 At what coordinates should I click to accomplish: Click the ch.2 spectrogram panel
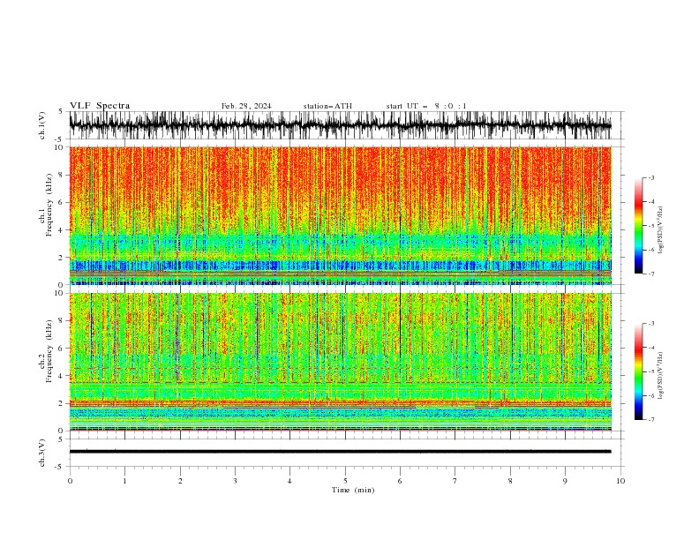pos(340,362)
